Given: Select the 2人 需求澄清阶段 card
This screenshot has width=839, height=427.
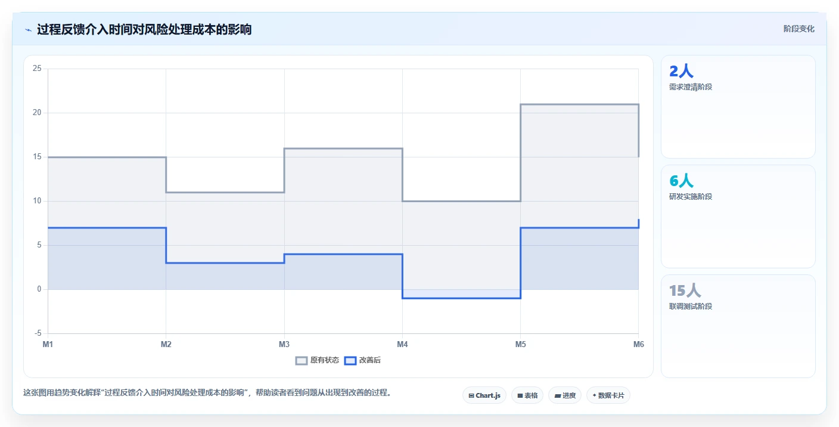Looking at the screenshot, I should point(738,107).
